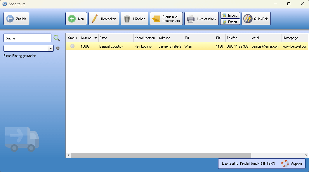Expand the filter dropdown below search
The height and width of the screenshot is (172, 309).
coord(51,48)
